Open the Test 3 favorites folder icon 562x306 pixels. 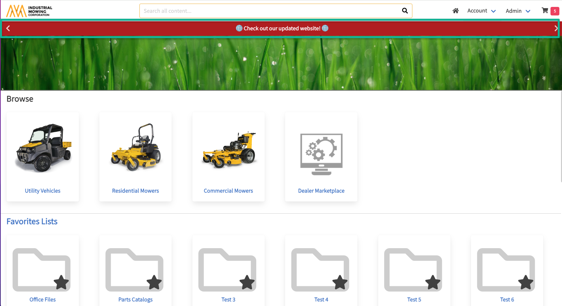click(x=227, y=270)
